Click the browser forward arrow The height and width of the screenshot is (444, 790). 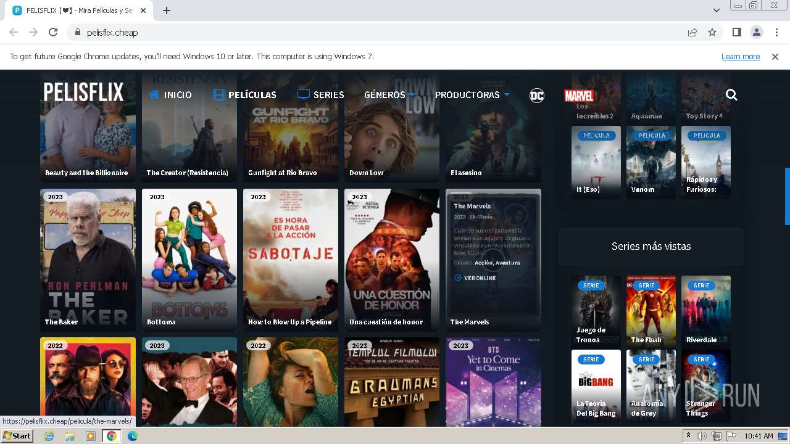tap(33, 32)
